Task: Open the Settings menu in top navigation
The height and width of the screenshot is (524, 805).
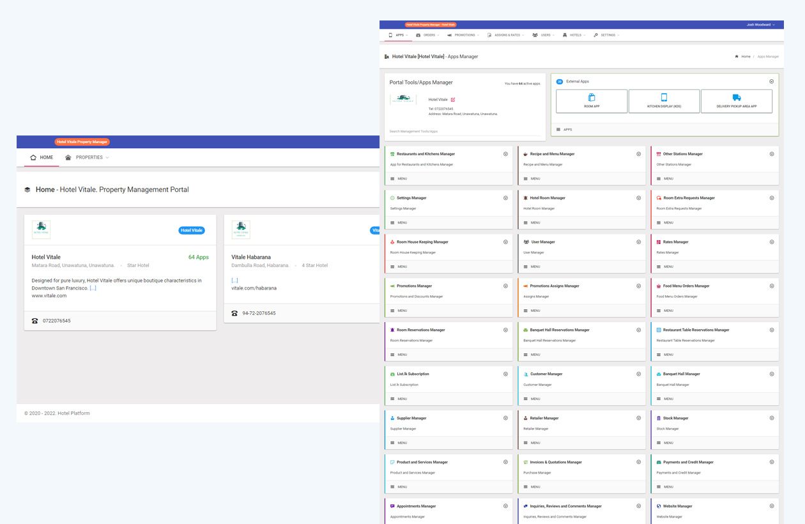Action: click(606, 35)
